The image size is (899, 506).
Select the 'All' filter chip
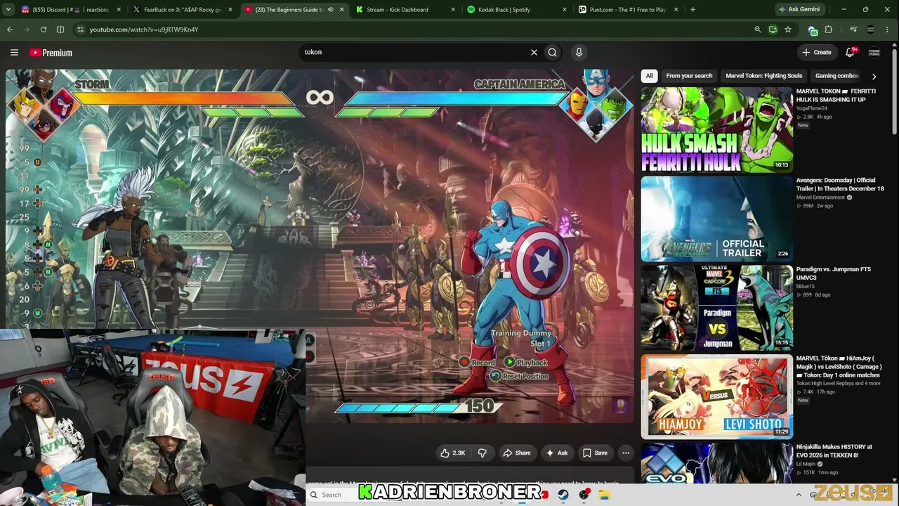click(x=650, y=76)
